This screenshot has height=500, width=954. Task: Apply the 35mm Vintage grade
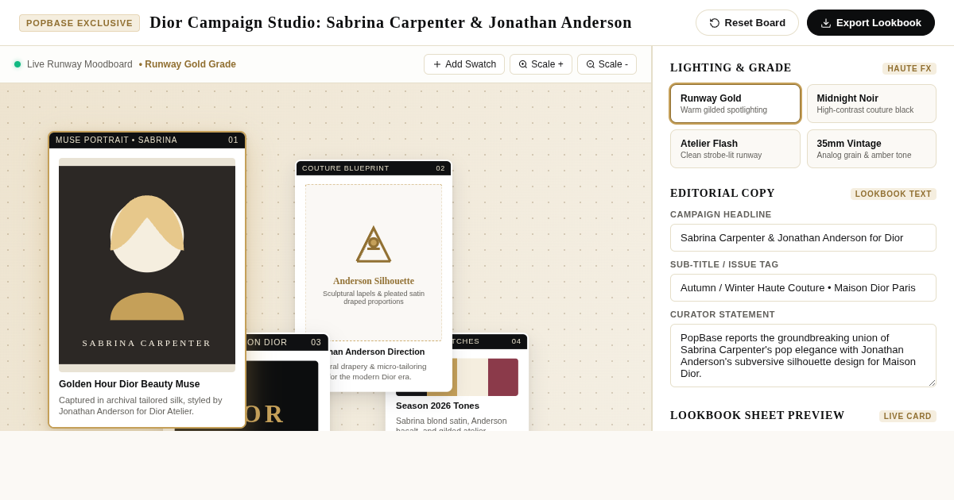tap(871, 148)
